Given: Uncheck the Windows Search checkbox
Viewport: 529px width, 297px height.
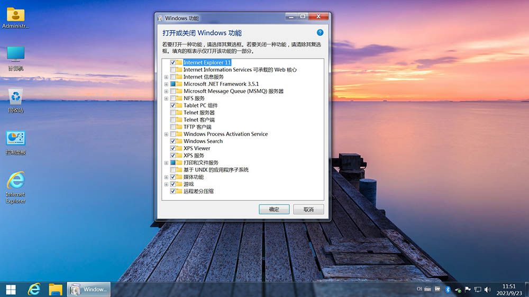Looking at the screenshot, I should 173,141.
